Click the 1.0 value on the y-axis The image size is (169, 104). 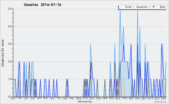coord(10,79)
